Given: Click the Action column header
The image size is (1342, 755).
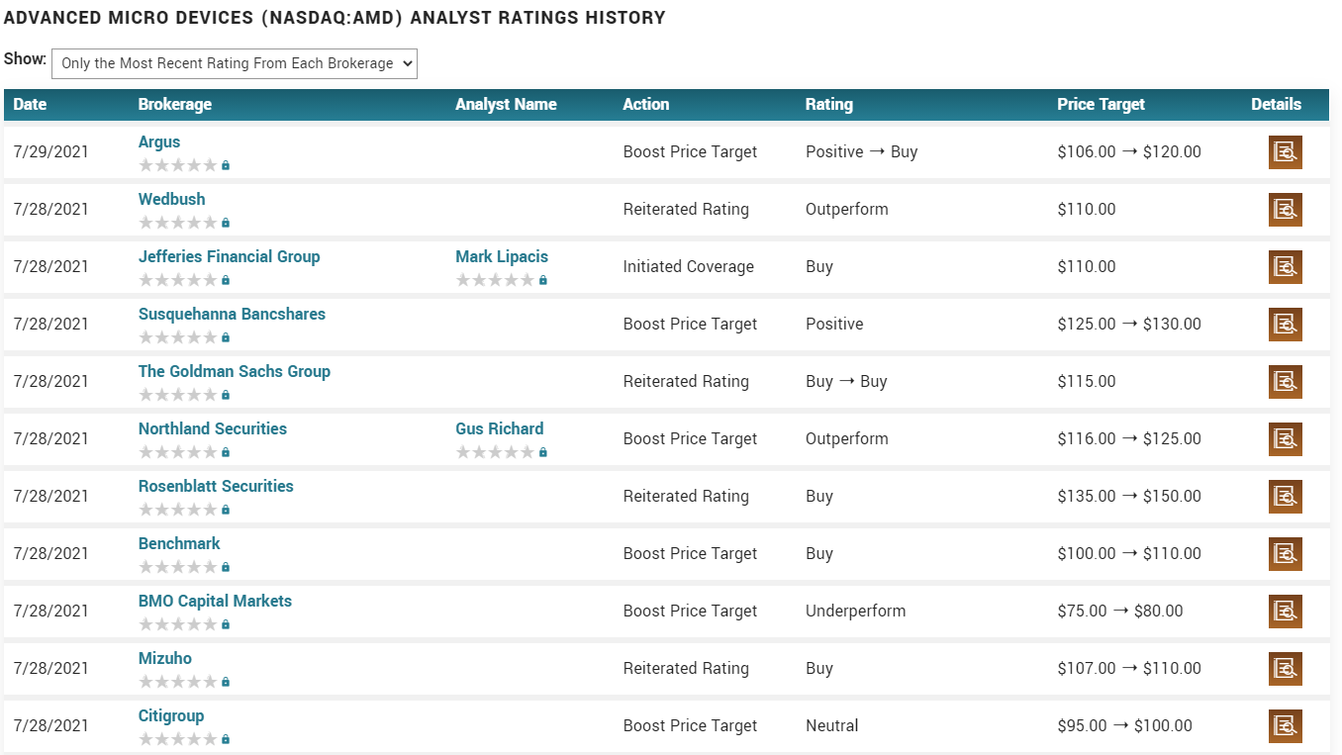Looking at the screenshot, I should pos(646,104).
